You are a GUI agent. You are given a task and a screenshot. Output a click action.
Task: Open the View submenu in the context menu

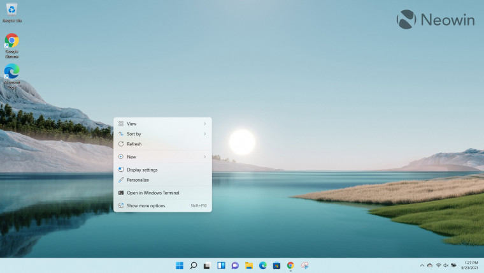(x=162, y=124)
